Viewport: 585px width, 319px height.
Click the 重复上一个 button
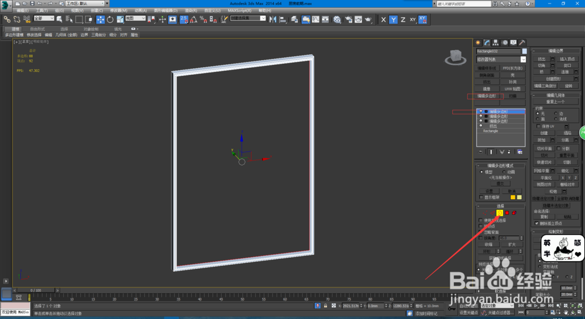click(556, 102)
